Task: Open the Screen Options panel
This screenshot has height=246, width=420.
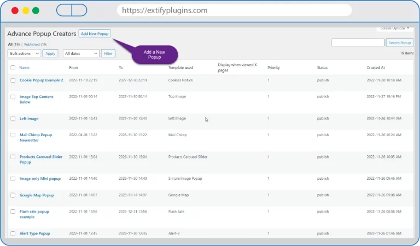Action: point(394,28)
